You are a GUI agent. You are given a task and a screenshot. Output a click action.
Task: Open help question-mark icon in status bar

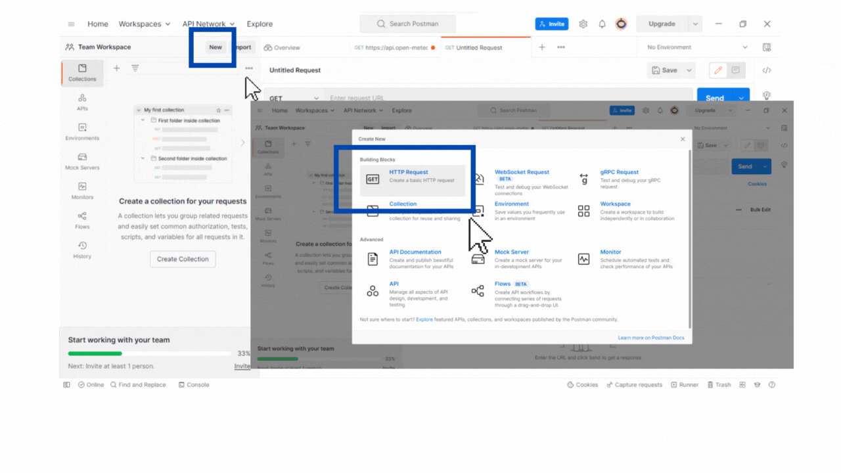pyautogui.click(x=772, y=385)
